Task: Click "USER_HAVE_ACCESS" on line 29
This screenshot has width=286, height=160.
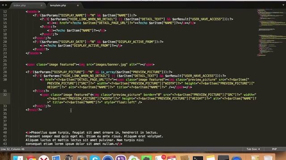Action: [198, 76]
